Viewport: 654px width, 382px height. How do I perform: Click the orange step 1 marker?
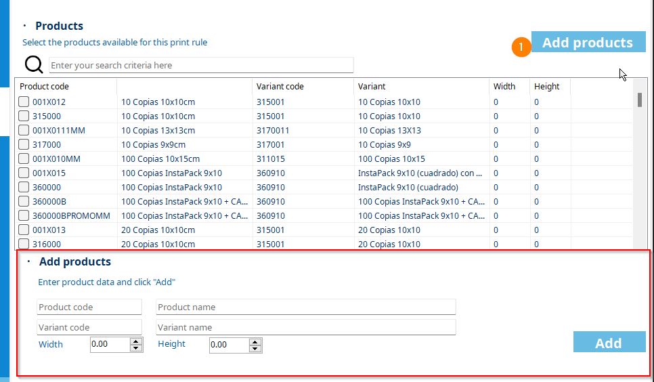[x=521, y=47]
